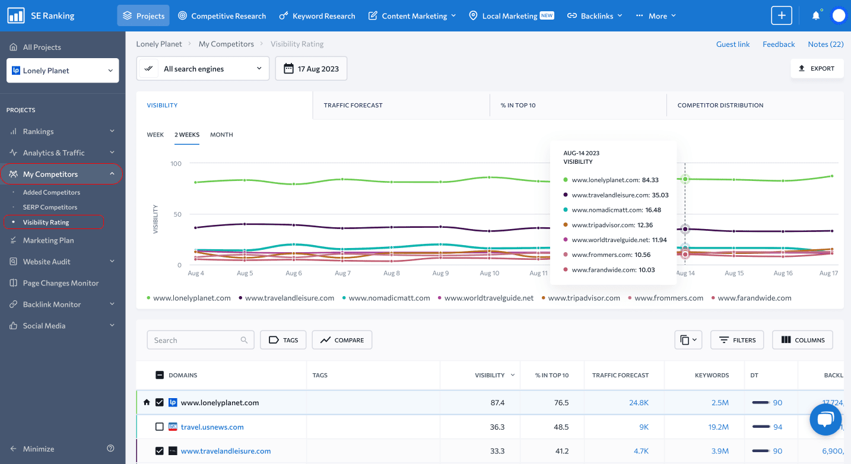This screenshot has height=464, width=851.
Task: Open the Projects top menu item
Action: (143, 16)
